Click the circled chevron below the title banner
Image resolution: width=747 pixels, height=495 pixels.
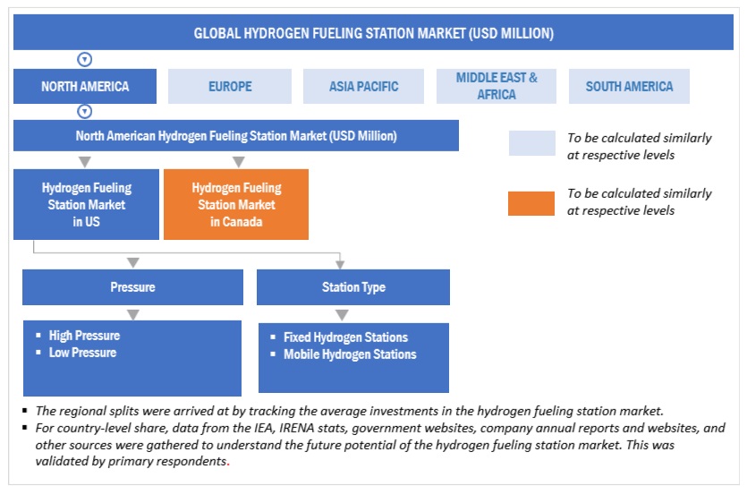tap(85, 60)
